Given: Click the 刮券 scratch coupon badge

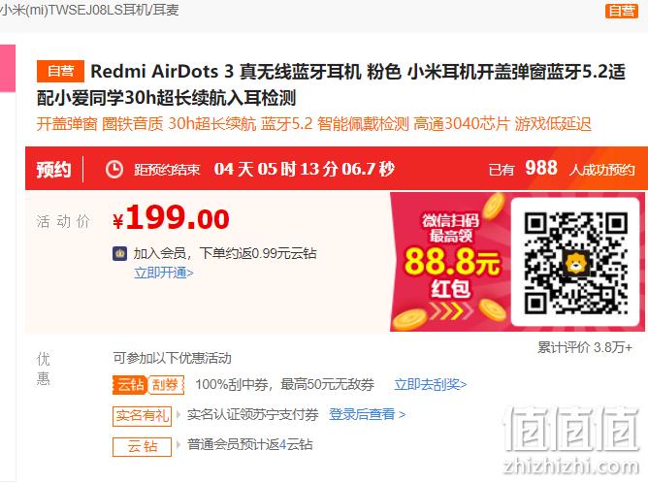Looking at the screenshot, I should tap(166, 385).
